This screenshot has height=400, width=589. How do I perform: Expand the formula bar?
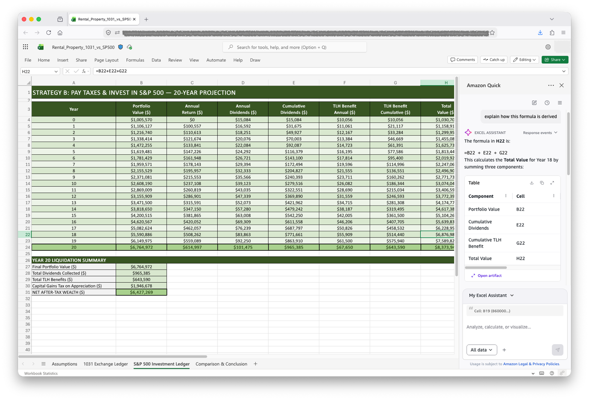564,71
